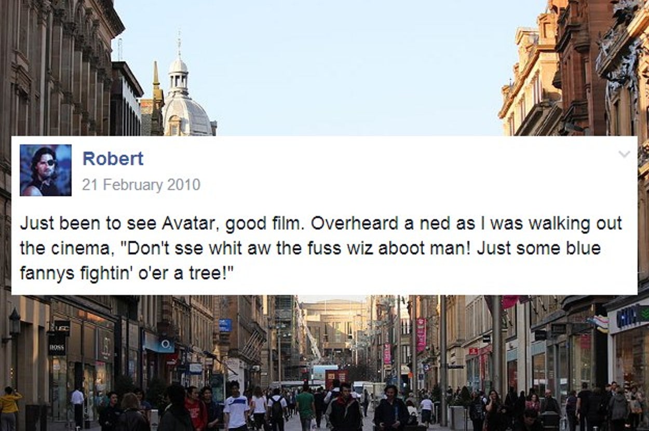
Task: Click the BOSS store sign
Action: (56, 345)
